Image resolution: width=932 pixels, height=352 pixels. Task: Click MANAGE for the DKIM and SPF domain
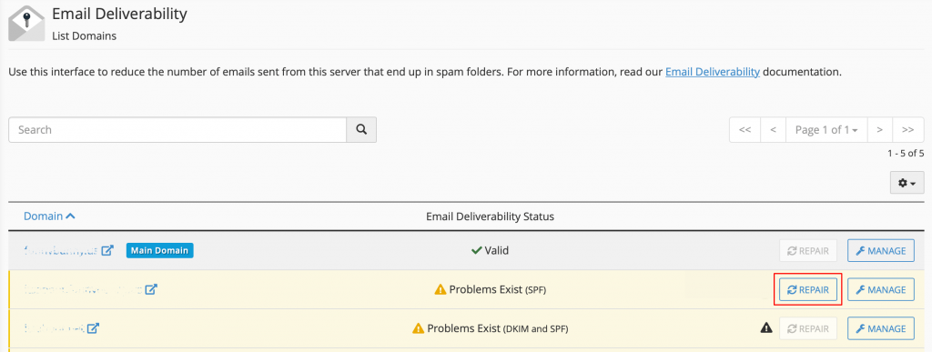click(x=881, y=328)
